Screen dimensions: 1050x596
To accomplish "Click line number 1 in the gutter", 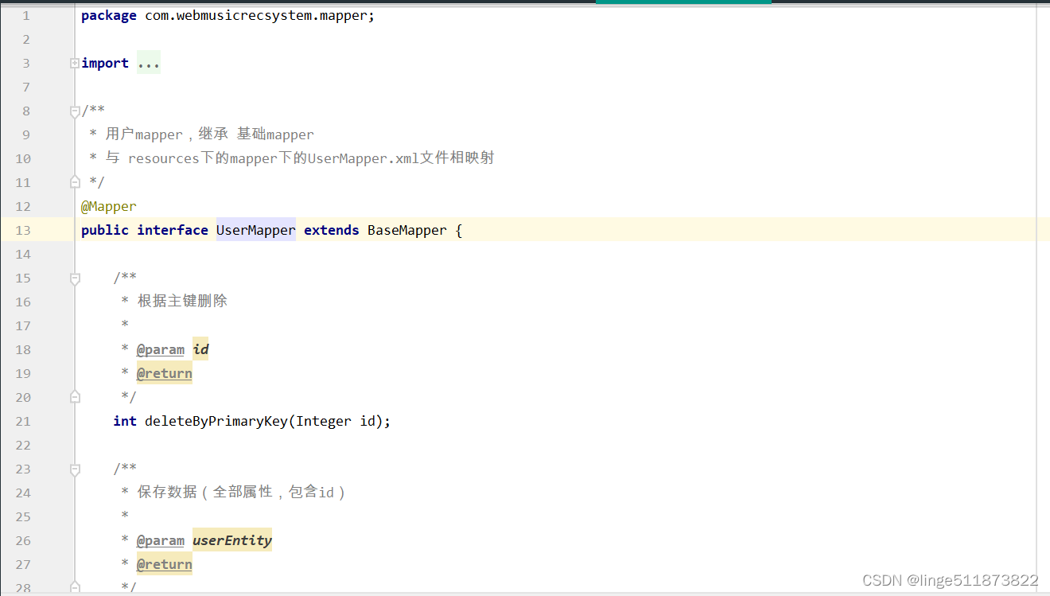I will tap(27, 15).
